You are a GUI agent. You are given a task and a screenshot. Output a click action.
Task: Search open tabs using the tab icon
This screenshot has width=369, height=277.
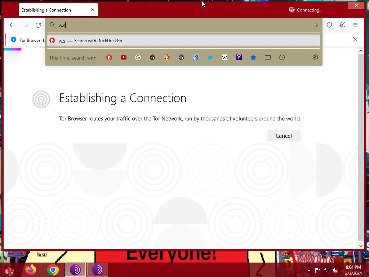point(268,57)
